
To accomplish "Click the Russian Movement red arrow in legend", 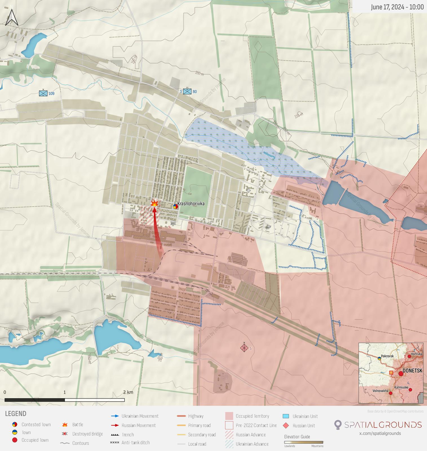I will (x=115, y=425).
